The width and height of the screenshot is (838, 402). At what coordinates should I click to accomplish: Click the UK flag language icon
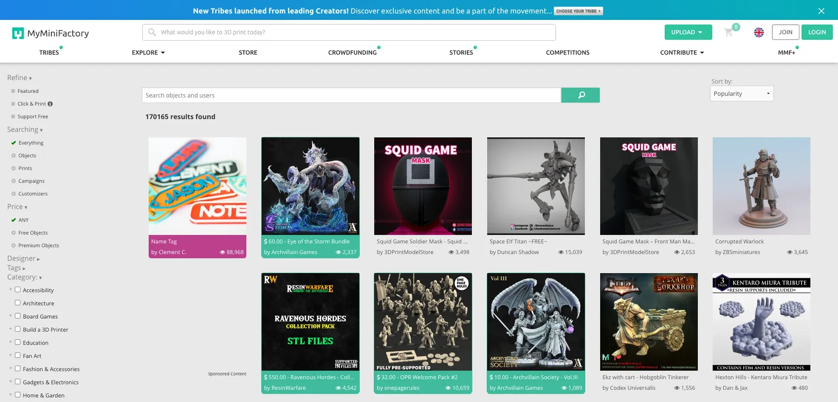click(759, 33)
